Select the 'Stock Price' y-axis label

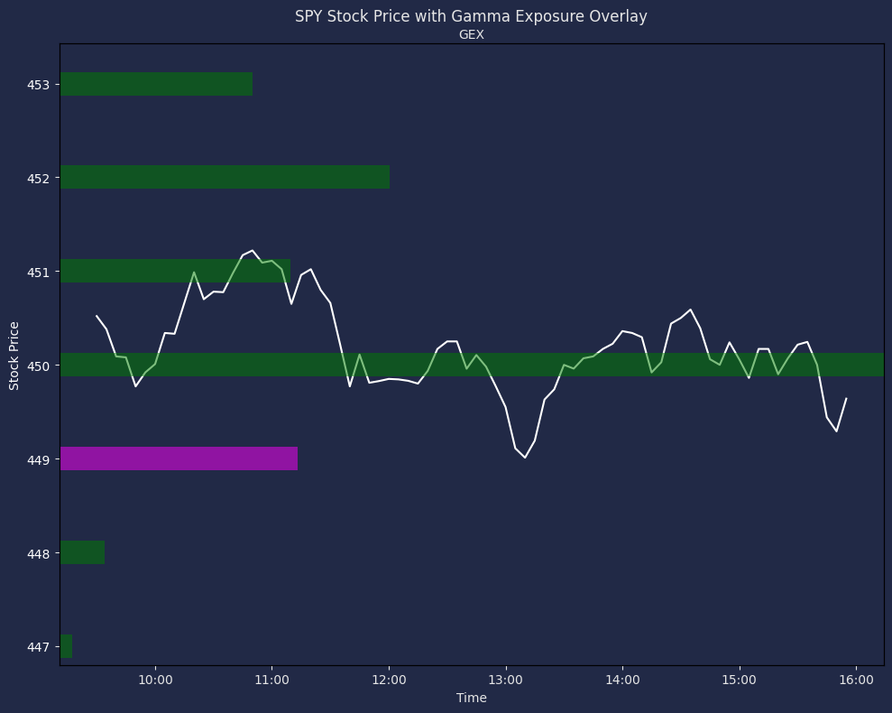14,356
